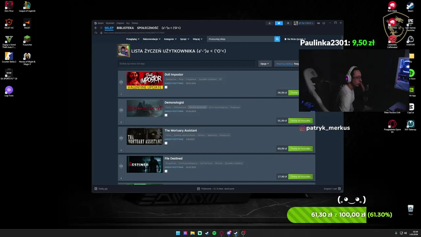The width and height of the screenshot is (421, 237).
Task: Open Na liście życzeń link
Action: (295, 39)
